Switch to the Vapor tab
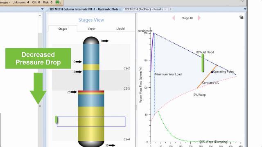This screenshot has height=147, width=262. pos(91,29)
